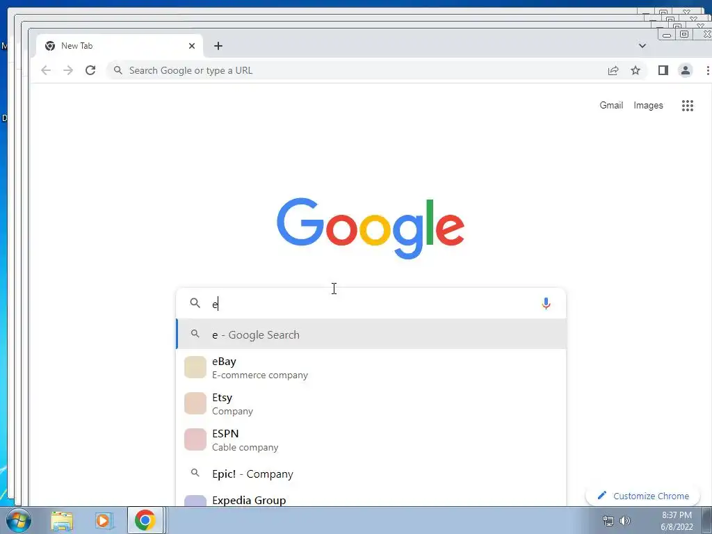The height and width of the screenshot is (534, 712).
Task: Minimize the front Chrome window
Action: click(667, 35)
